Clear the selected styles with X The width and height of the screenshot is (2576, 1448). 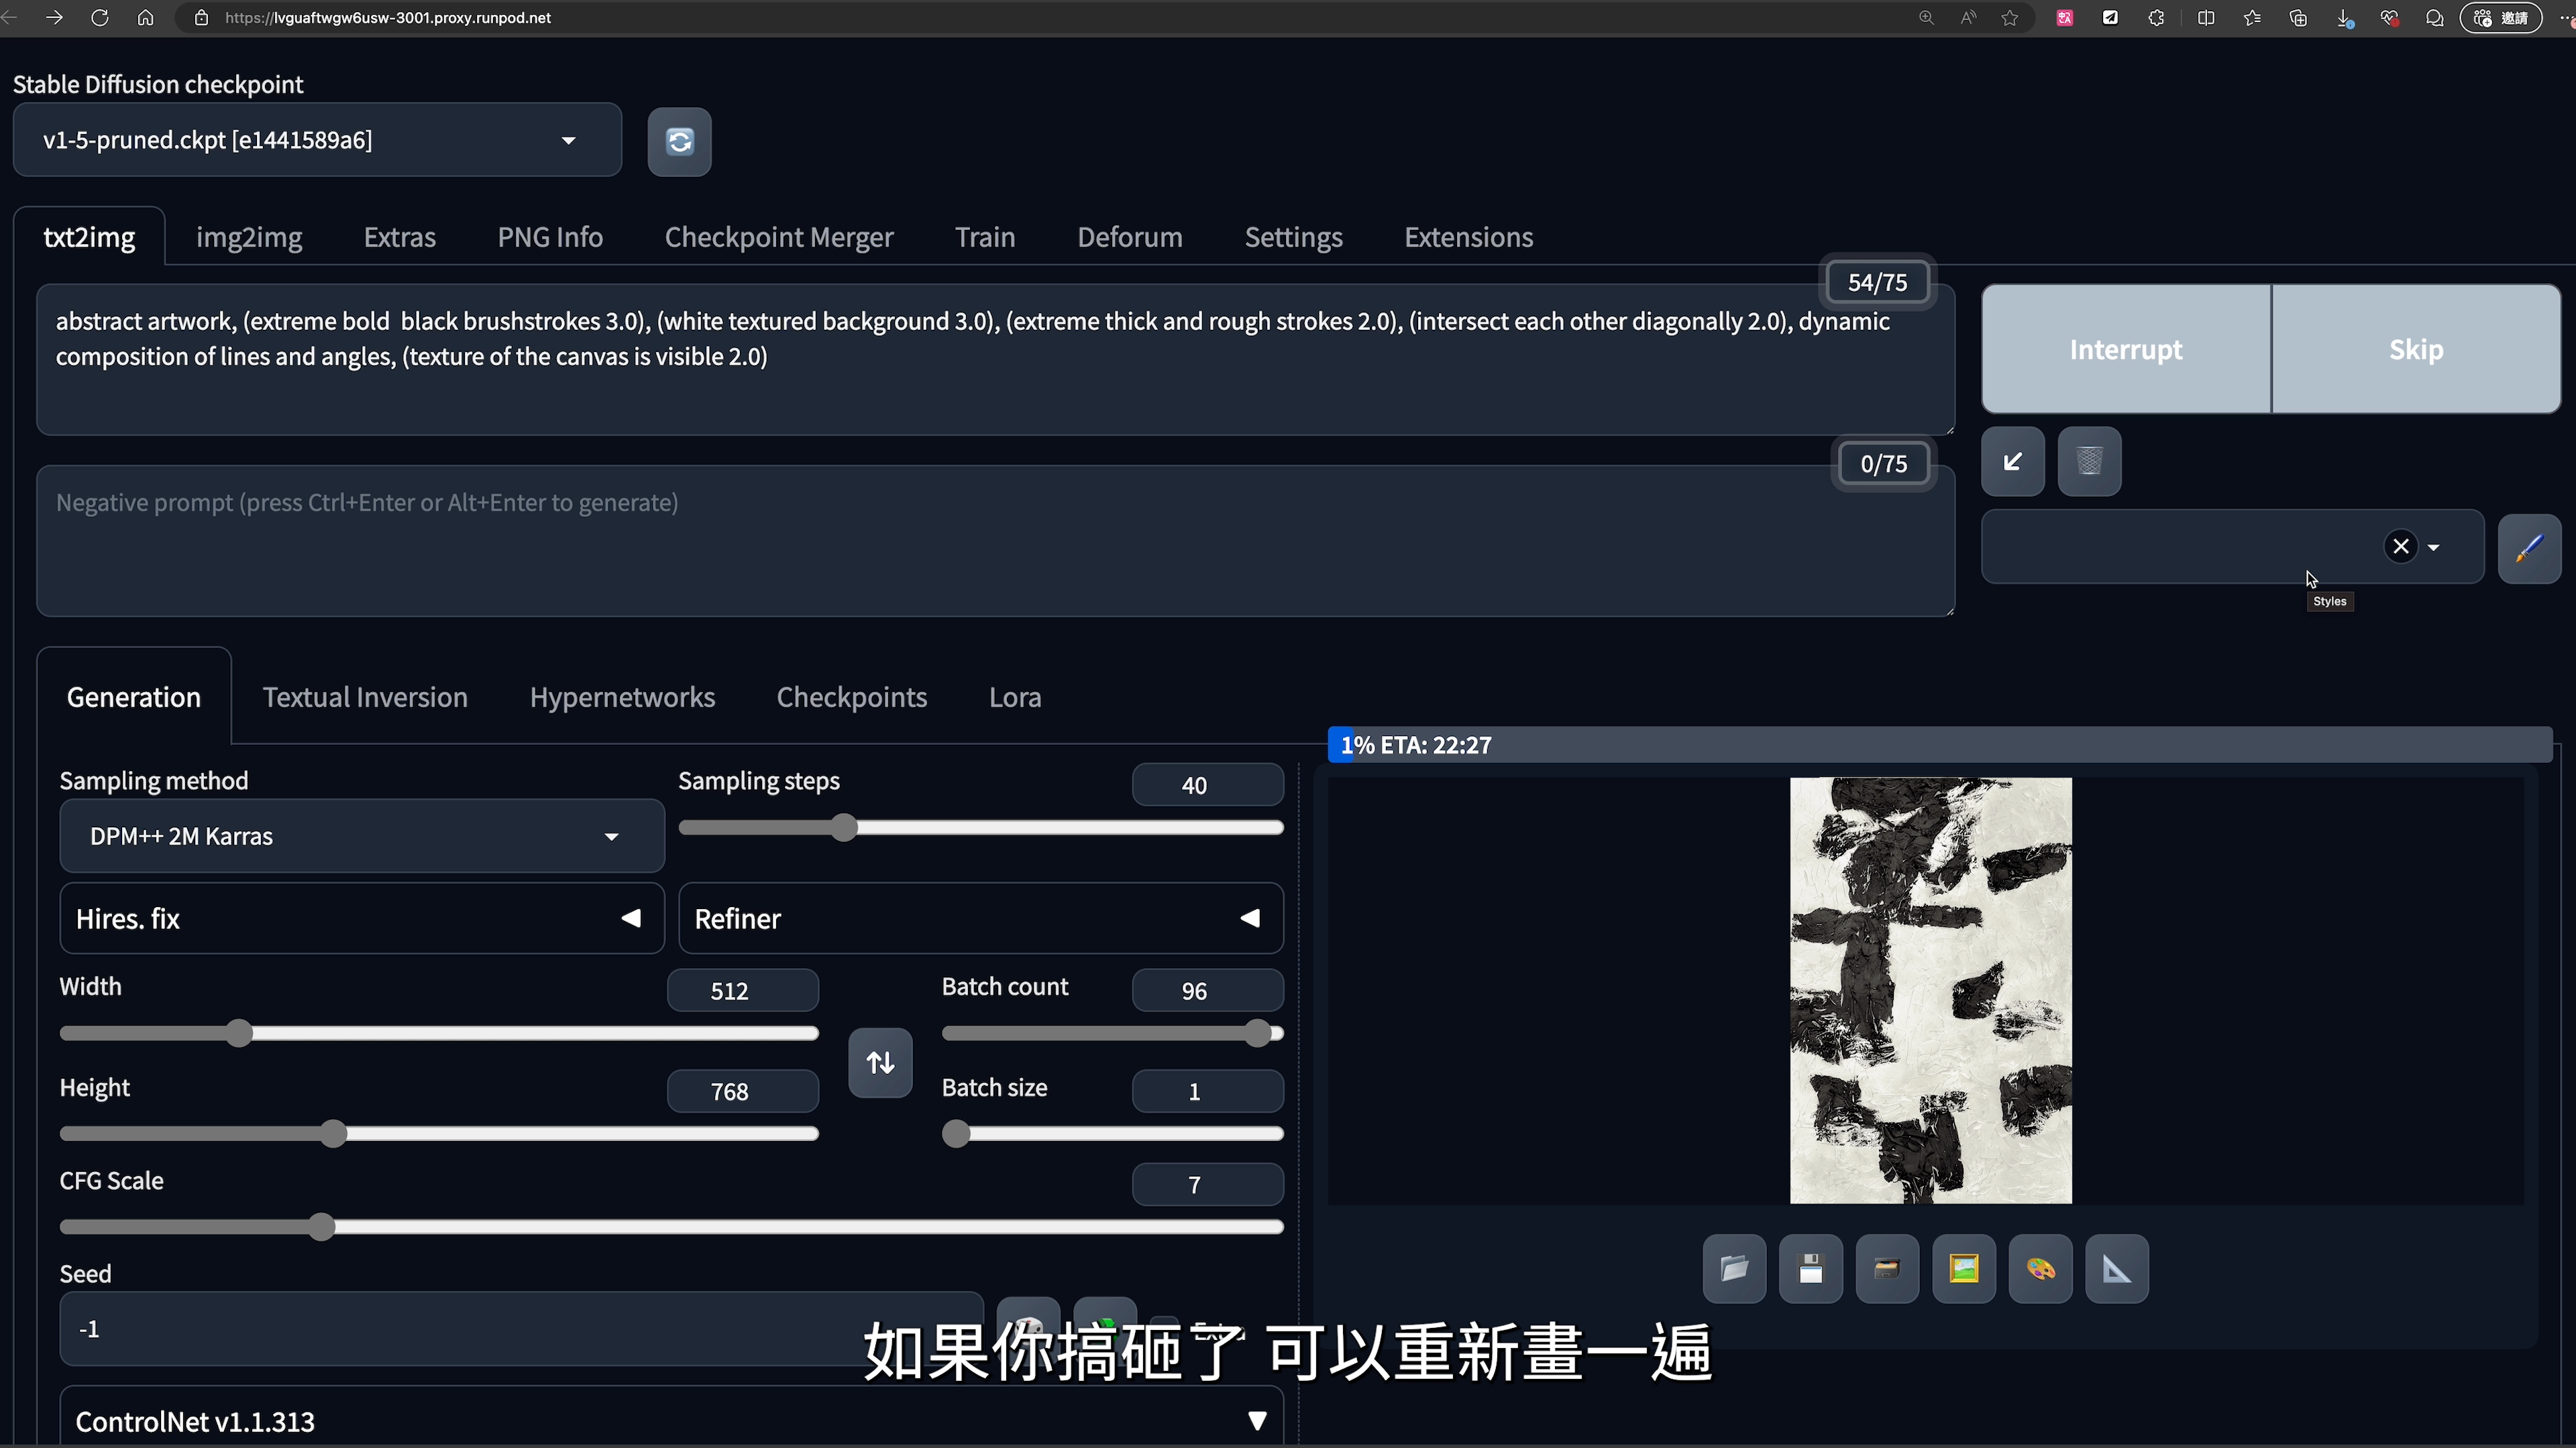point(2400,546)
